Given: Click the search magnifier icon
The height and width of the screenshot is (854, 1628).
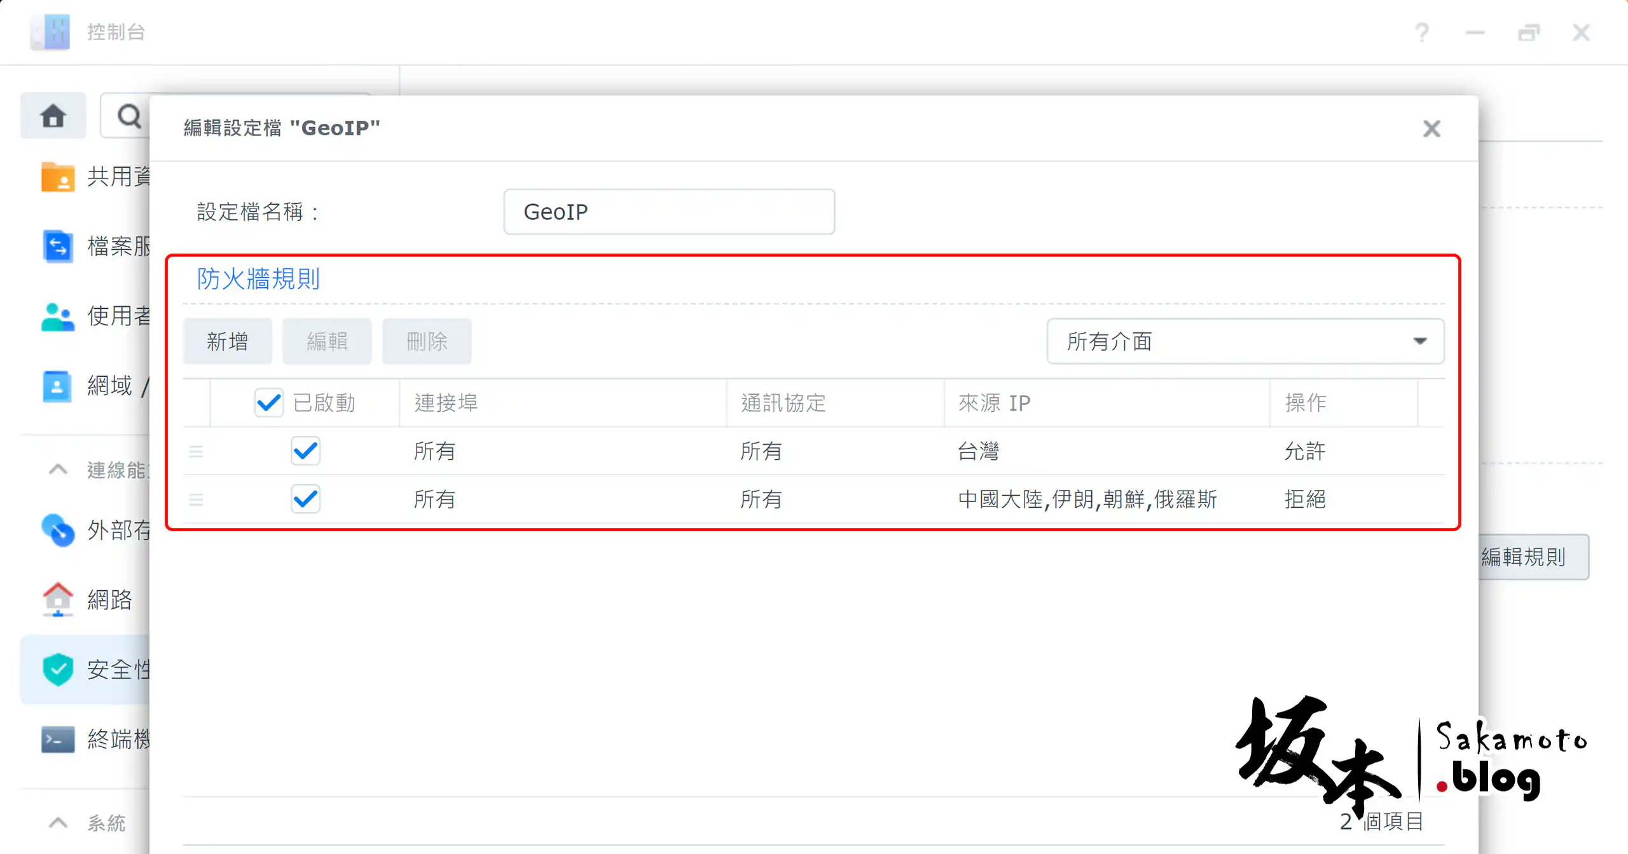Looking at the screenshot, I should coord(129,116).
